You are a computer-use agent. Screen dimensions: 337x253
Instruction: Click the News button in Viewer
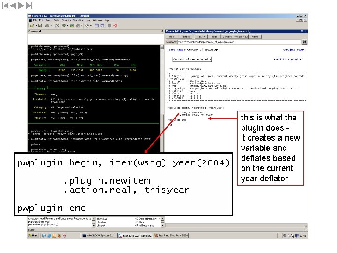(255, 37)
